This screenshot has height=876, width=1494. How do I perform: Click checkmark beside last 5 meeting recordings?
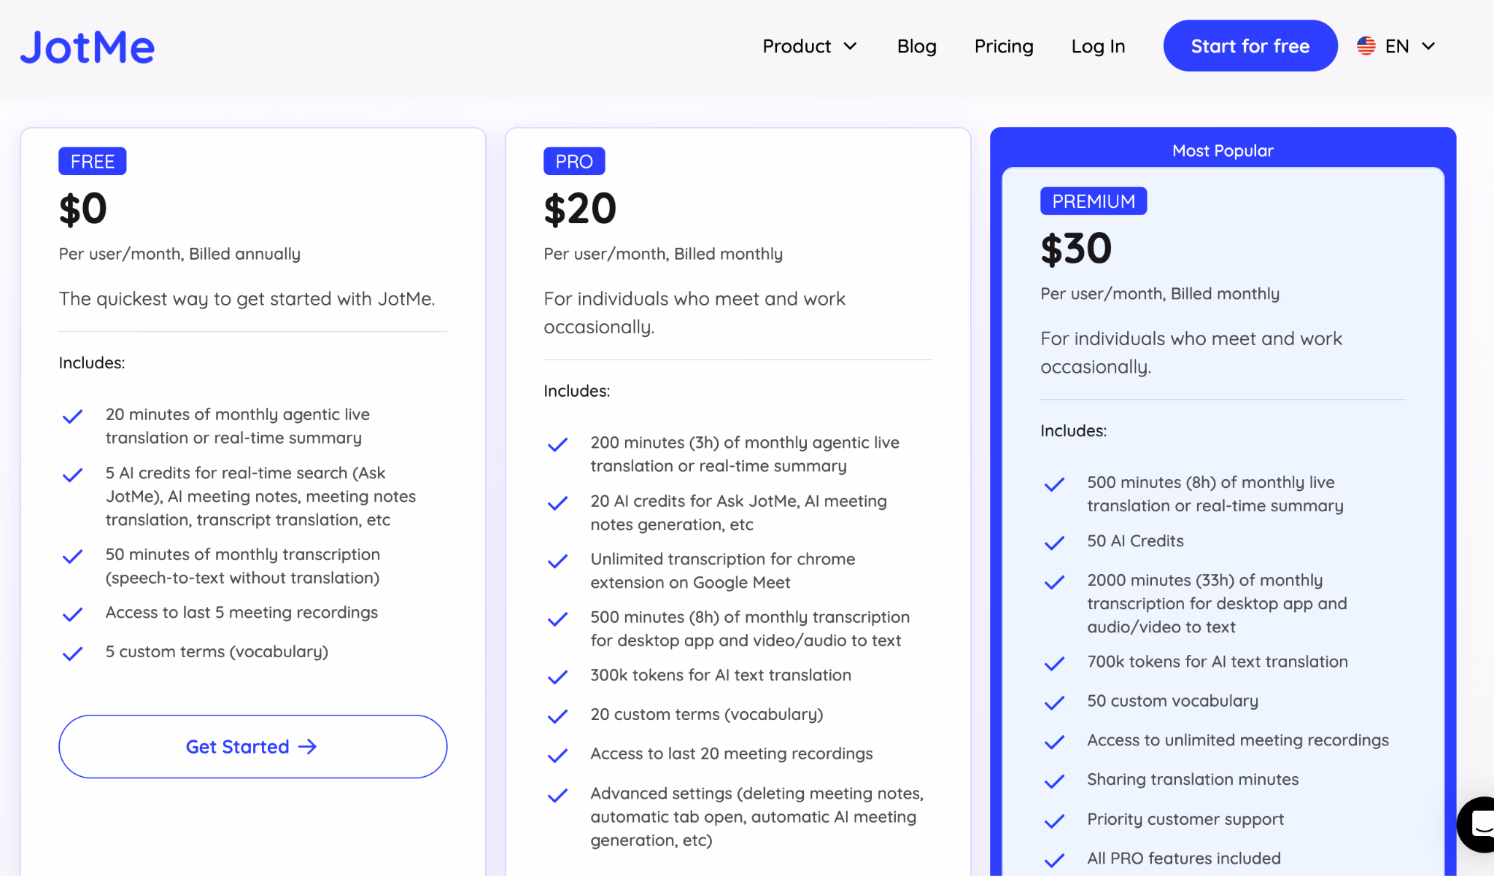click(x=72, y=614)
